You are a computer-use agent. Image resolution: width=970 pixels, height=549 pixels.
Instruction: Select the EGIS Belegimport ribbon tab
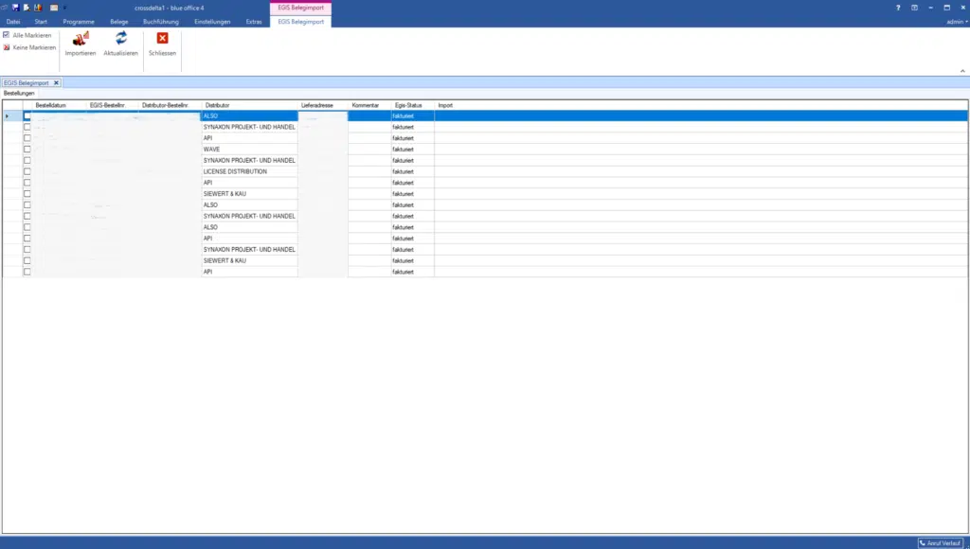[300, 22]
